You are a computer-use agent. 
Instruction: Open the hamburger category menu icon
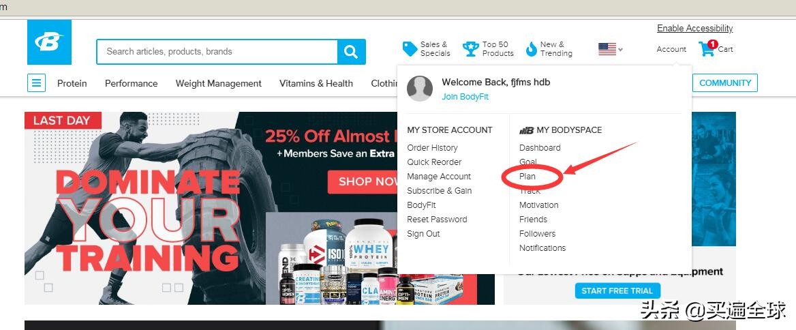pos(37,82)
